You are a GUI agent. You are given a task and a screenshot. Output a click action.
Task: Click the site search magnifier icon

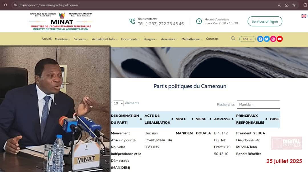233,39
